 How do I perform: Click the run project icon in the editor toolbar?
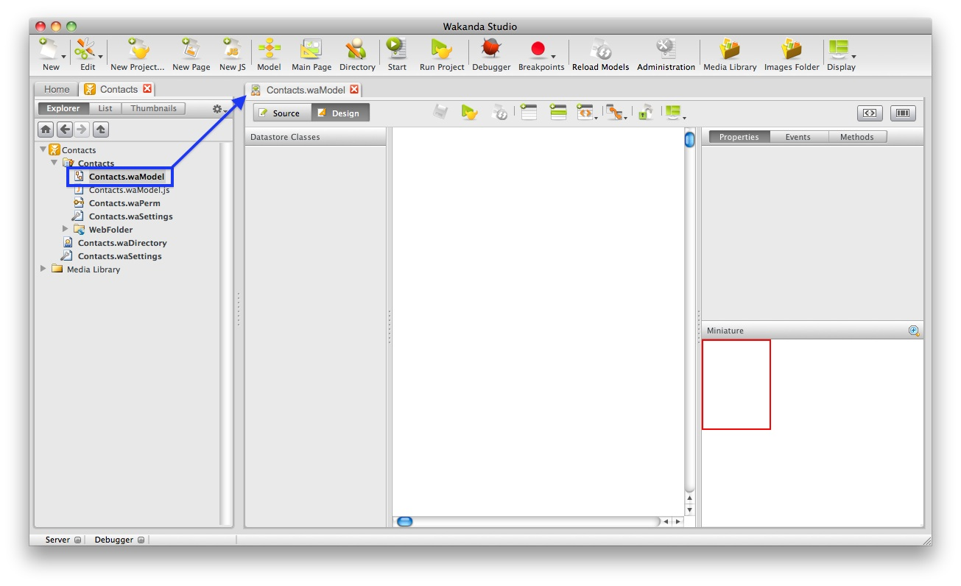[x=470, y=113]
